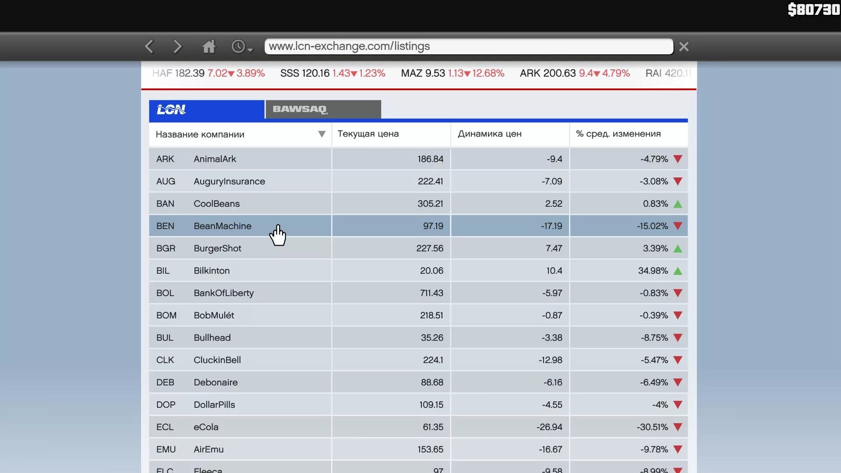Image resolution: width=841 pixels, height=473 pixels.
Task: Select the LCN exchange tab
Action: point(206,109)
